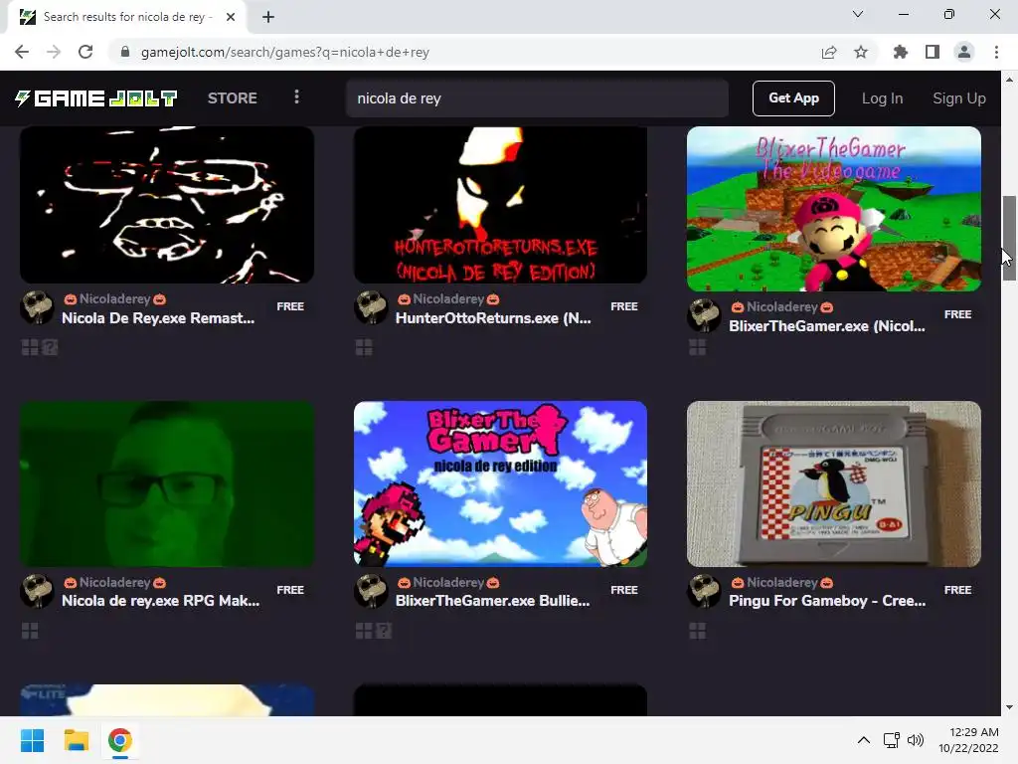
Task: Click Chrome icon in taskbar
Action: point(119,740)
